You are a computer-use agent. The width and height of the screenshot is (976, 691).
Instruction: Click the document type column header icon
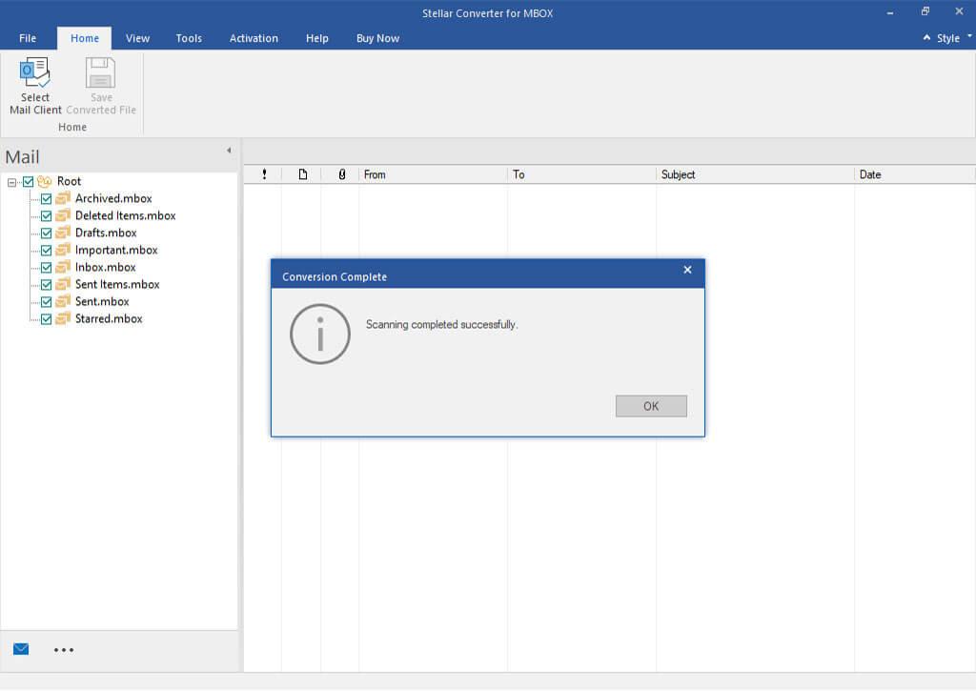tap(303, 174)
